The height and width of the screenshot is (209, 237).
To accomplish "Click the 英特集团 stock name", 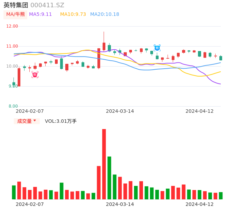I will tap(16, 5).
